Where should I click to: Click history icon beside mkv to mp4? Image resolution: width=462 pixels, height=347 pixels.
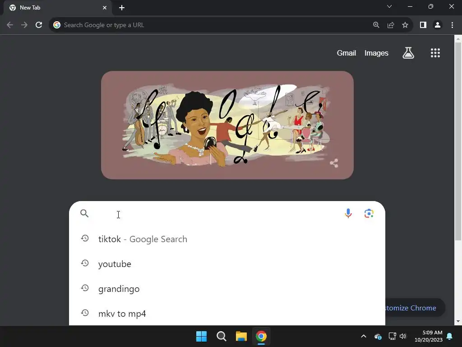(85, 313)
